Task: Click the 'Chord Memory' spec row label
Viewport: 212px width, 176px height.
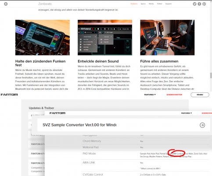Action: click(92, 141)
